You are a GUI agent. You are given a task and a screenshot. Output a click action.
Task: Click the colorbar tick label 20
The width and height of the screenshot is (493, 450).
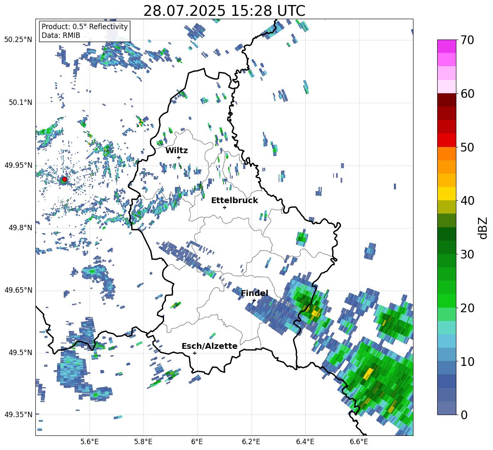tap(467, 308)
